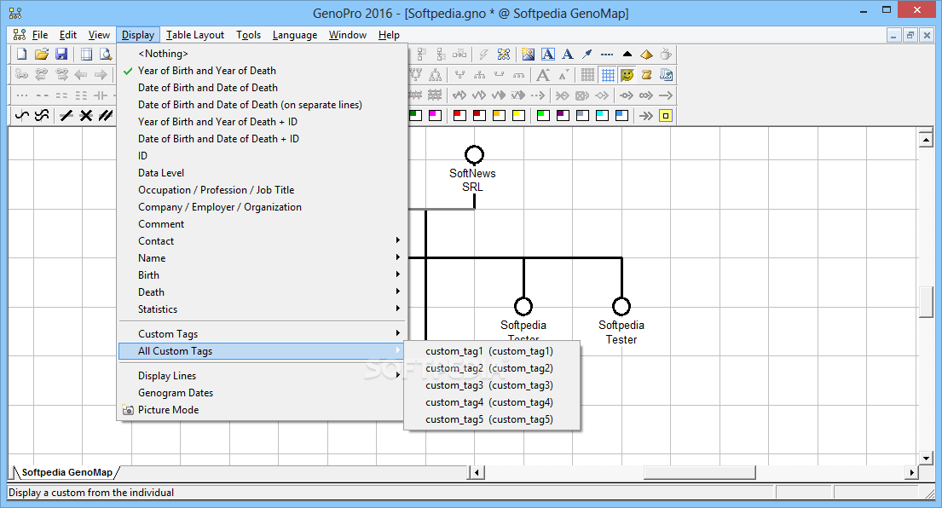The height and width of the screenshot is (508, 942).
Task: Choose Company / Employer / Organization
Action: (x=263, y=207)
